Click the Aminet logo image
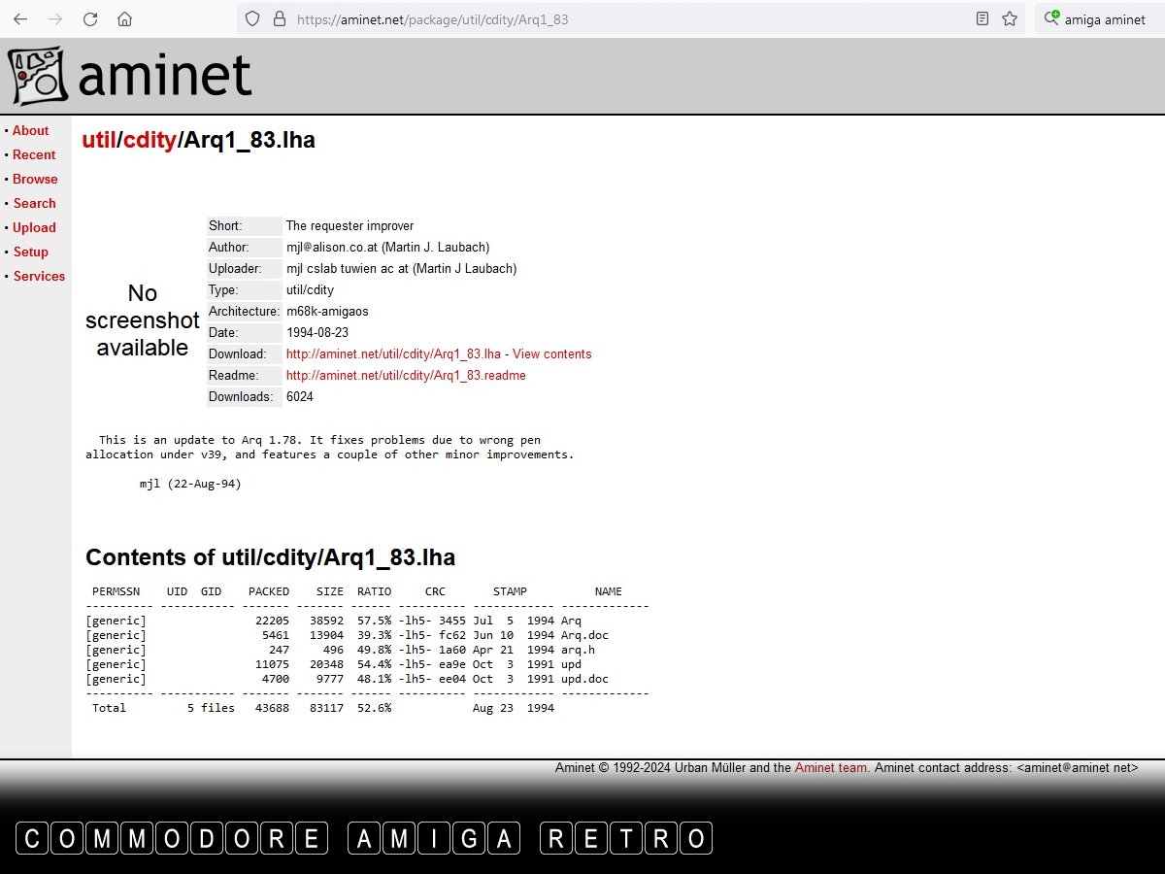 [131, 76]
